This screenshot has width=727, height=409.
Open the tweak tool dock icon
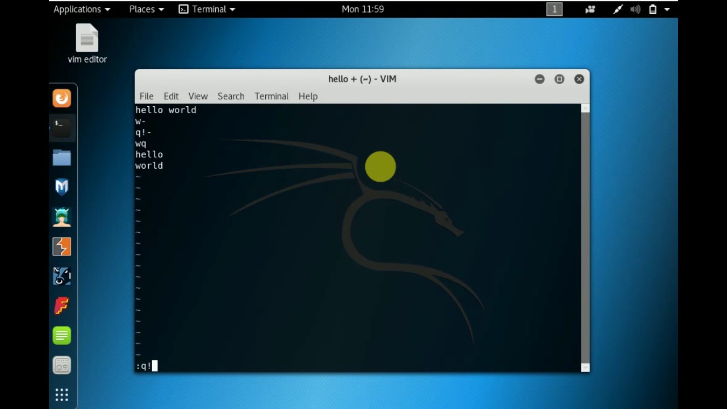click(62, 365)
